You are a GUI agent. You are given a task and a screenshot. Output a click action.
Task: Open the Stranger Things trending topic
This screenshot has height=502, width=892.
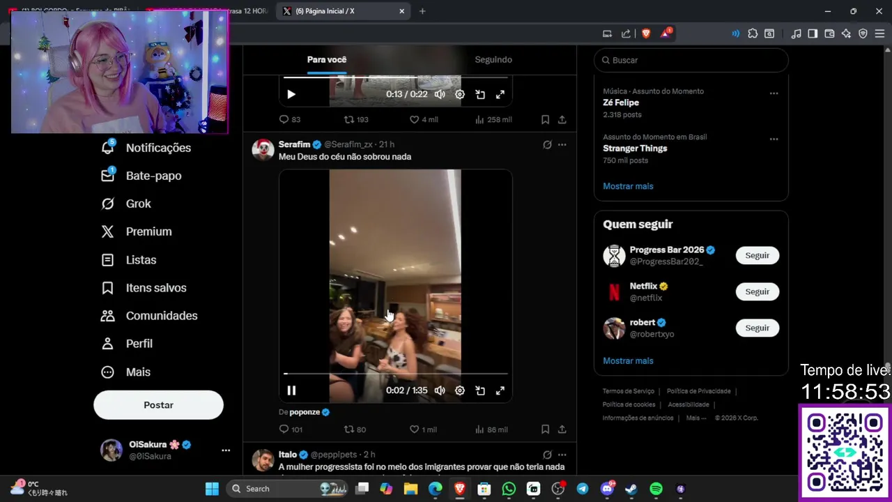tap(635, 149)
